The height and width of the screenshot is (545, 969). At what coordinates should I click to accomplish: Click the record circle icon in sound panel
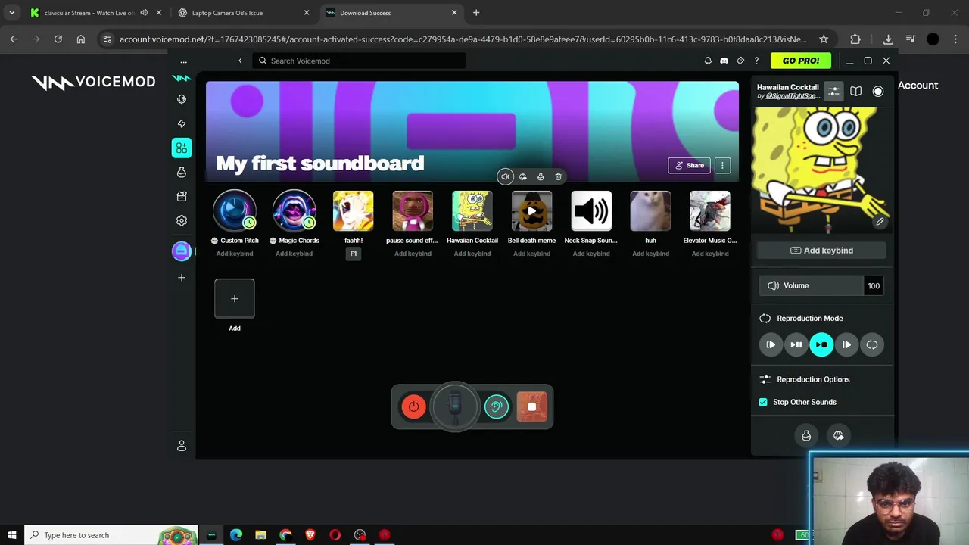[x=878, y=91]
